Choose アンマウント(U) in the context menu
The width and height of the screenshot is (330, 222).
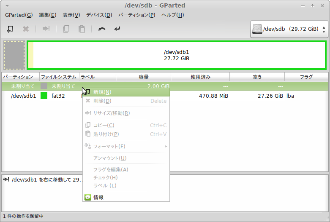click(x=126, y=158)
